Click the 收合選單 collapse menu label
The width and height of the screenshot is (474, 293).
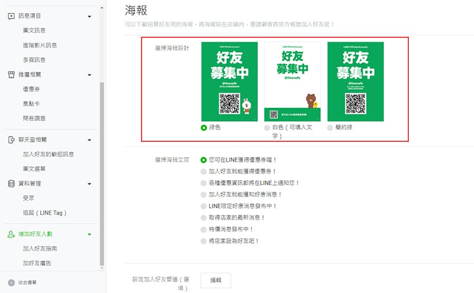point(27,283)
